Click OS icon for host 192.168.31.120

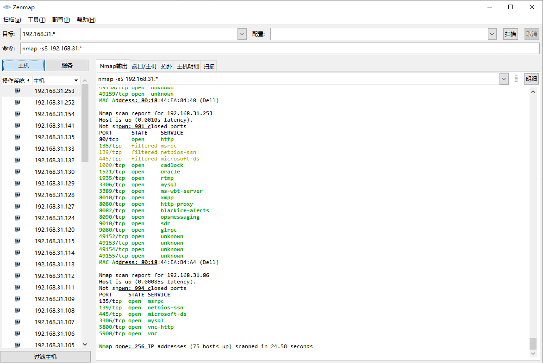pos(18,229)
